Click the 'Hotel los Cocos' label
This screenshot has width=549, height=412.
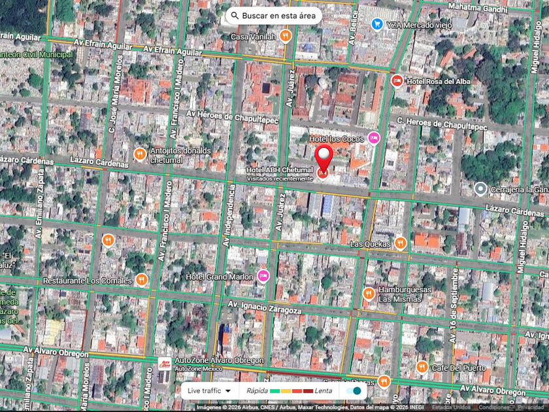[337, 139]
